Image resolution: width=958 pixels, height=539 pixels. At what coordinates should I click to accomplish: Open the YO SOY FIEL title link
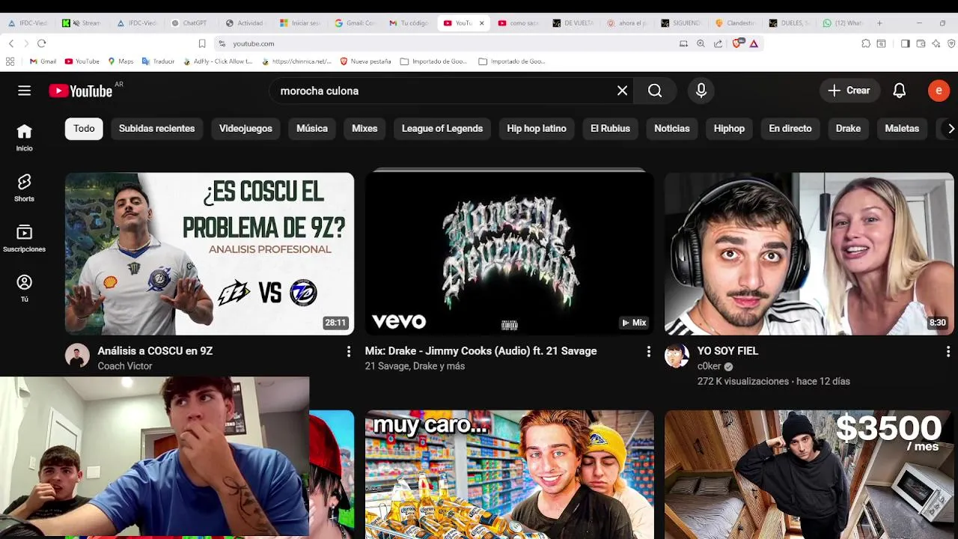tap(727, 350)
